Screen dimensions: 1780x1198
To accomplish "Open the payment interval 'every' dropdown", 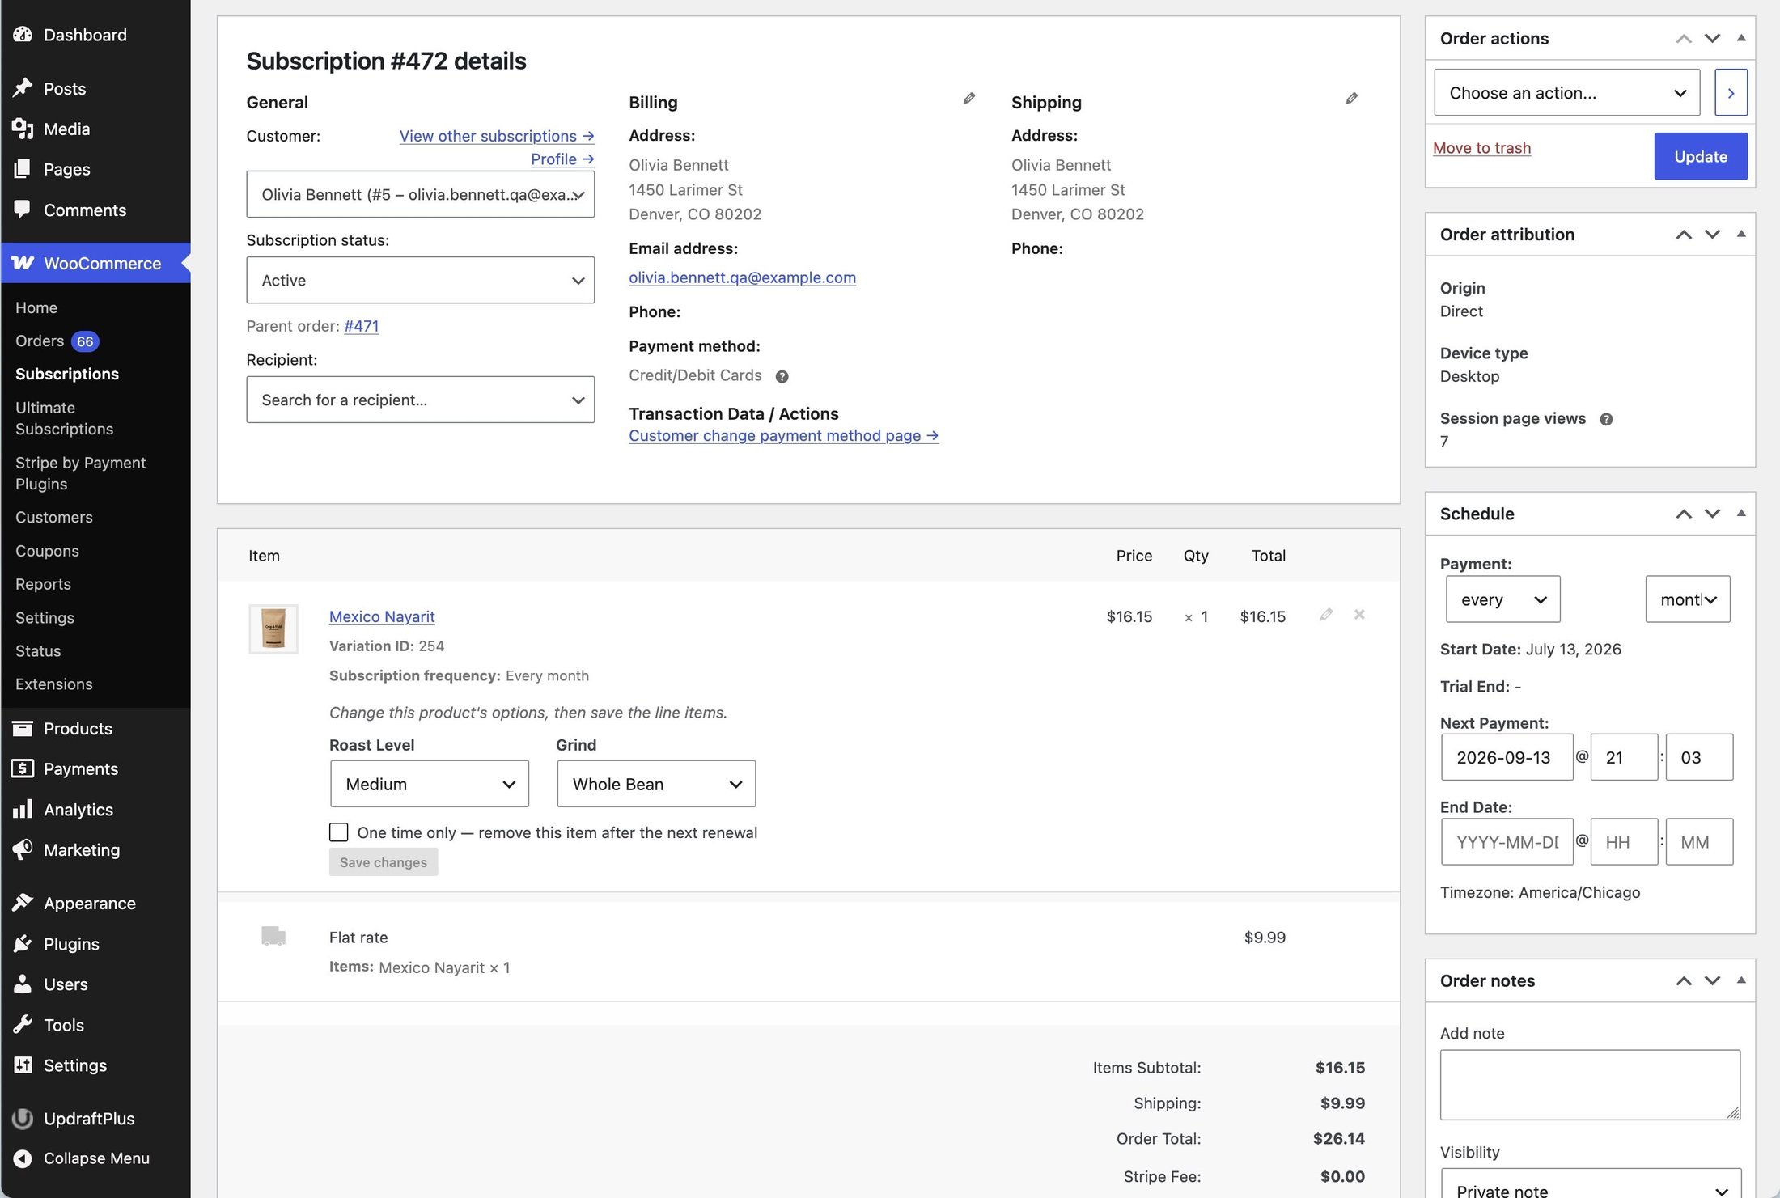I will click(x=1502, y=599).
